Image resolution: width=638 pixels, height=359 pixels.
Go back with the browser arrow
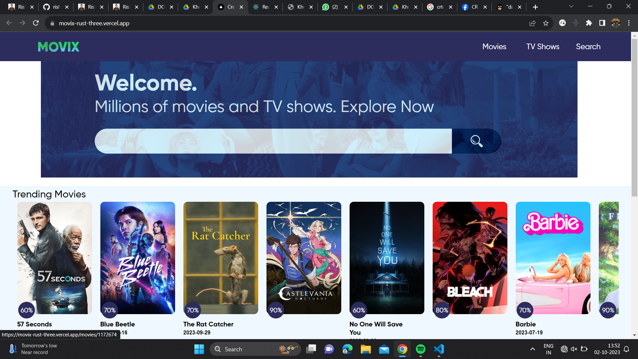[x=9, y=23]
